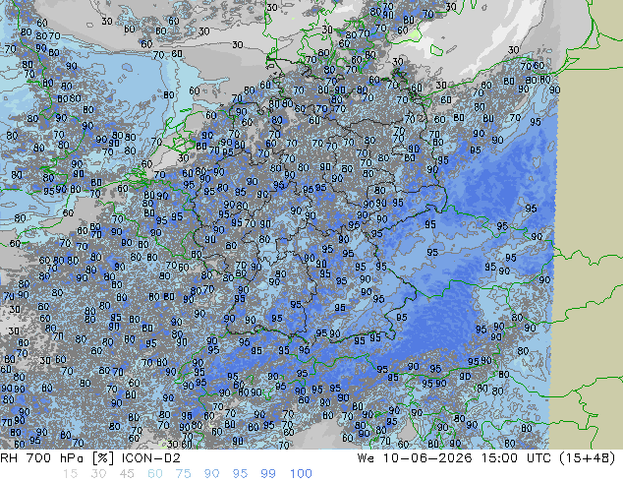This screenshot has width=623, height=482.
Task: Select the 99 value in the color legend
Action: (x=268, y=474)
